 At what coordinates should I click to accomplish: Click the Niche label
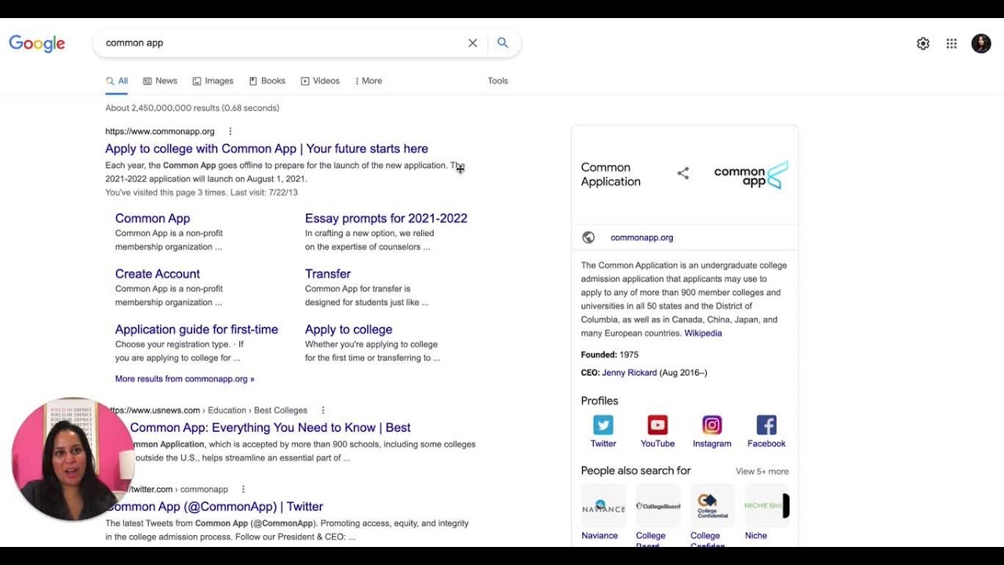(756, 536)
